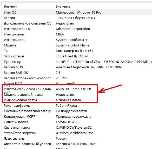
Task: Select the 'Имя основной платы' row
Action: point(77,100)
